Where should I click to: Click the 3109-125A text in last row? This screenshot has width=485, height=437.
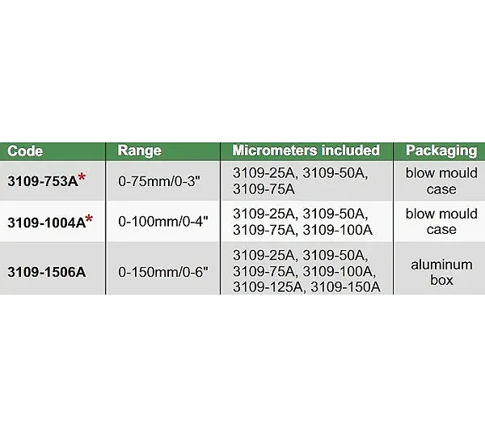coord(268,286)
